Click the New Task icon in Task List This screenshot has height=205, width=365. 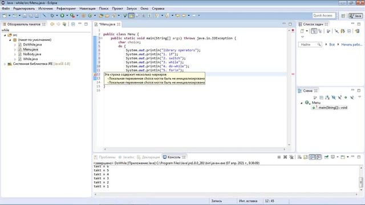pyautogui.click(x=302, y=31)
